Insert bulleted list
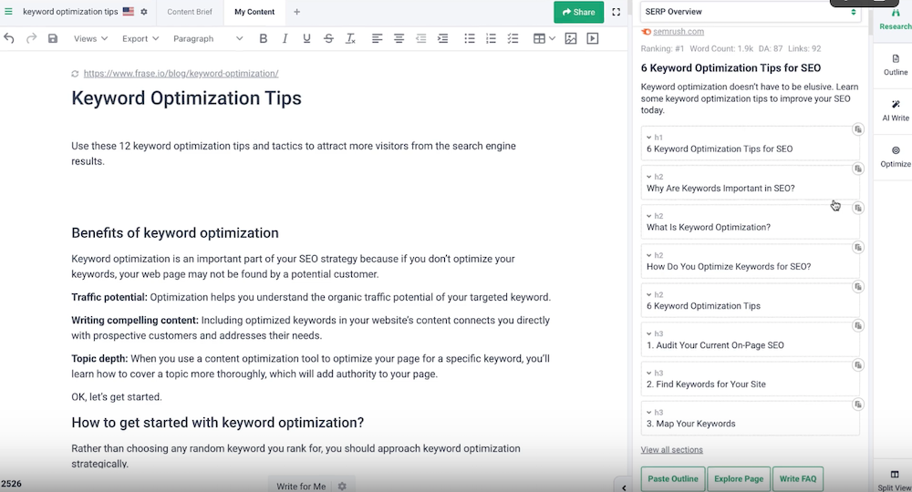The height and width of the screenshot is (492, 912). [470, 38]
